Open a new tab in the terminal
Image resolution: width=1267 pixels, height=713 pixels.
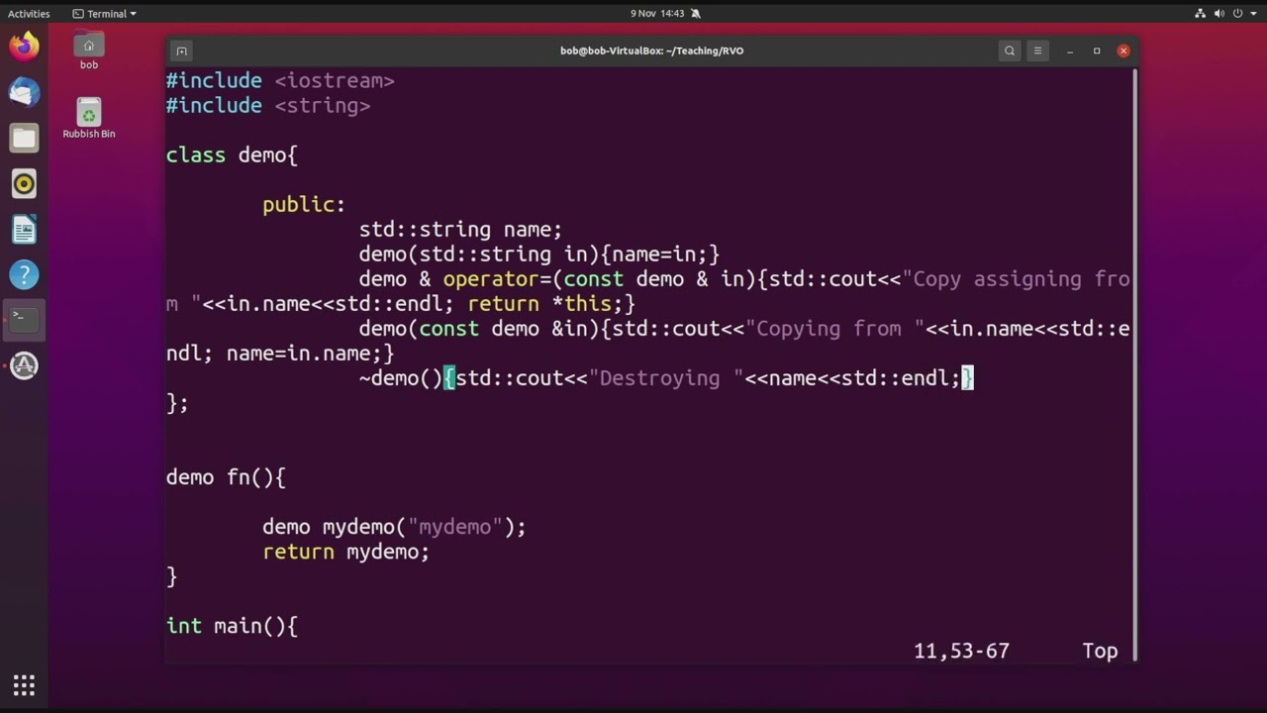181,51
